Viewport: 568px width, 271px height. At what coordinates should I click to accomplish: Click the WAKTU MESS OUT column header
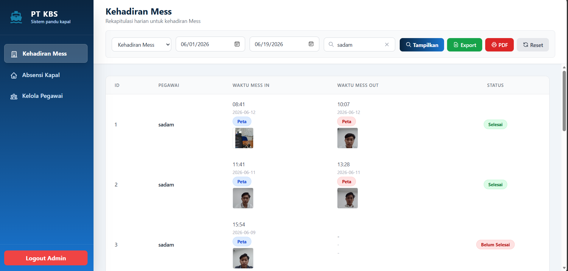tap(358, 85)
